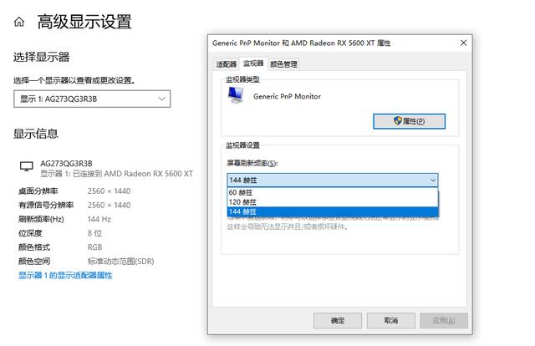Close the monitor properties dialog

[463, 43]
